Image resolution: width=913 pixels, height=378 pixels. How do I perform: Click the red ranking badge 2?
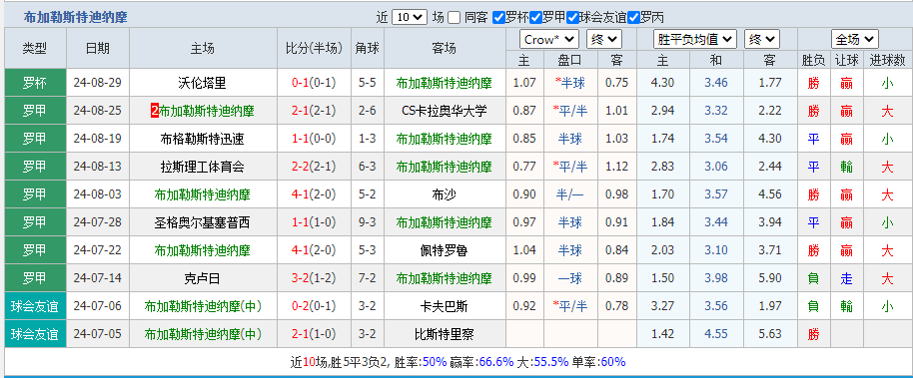154,111
